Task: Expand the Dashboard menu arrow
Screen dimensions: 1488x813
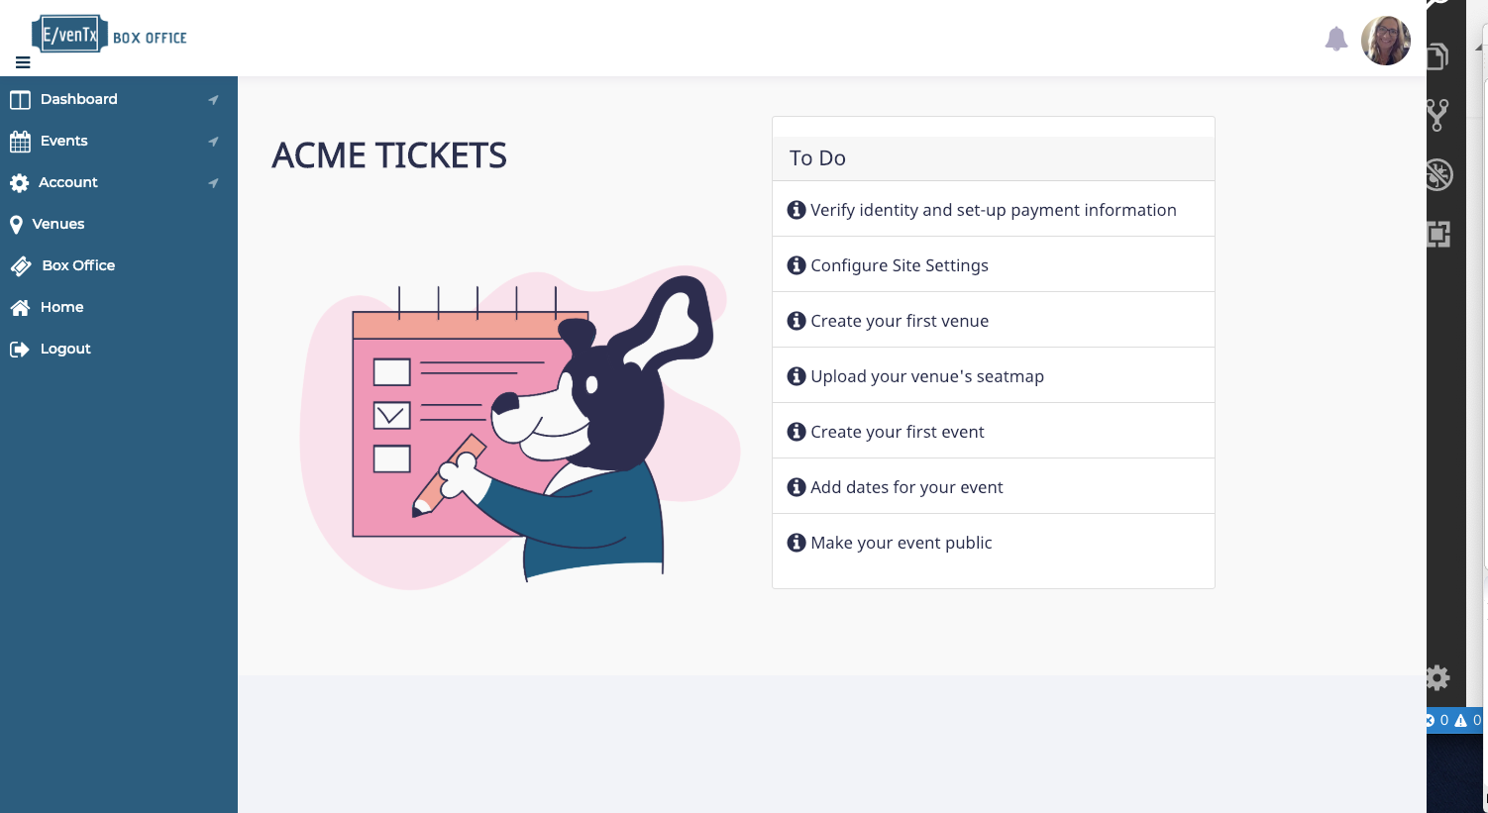Action: tap(213, 100)
